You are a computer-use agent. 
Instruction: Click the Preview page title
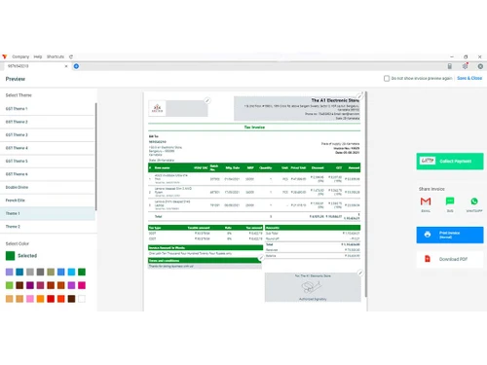point(16,79)
